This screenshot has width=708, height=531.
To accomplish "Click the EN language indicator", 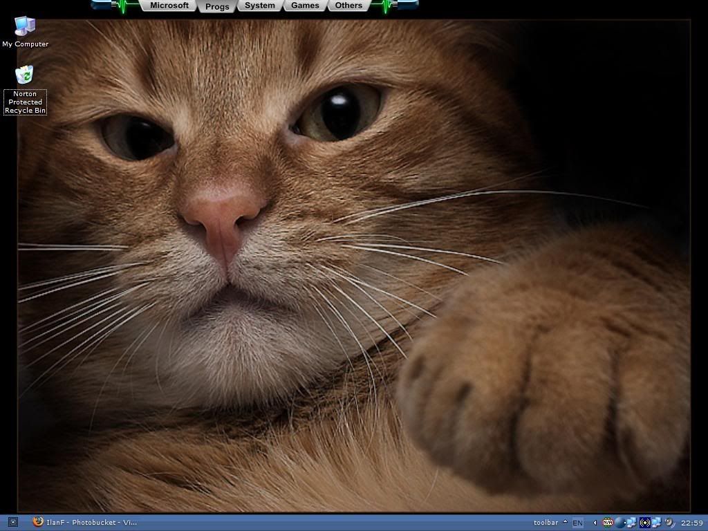I will [577, 523].
